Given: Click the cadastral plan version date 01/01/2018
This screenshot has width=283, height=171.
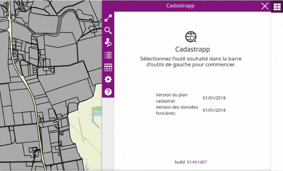Looking at the screenshot, I should (214, 98).
